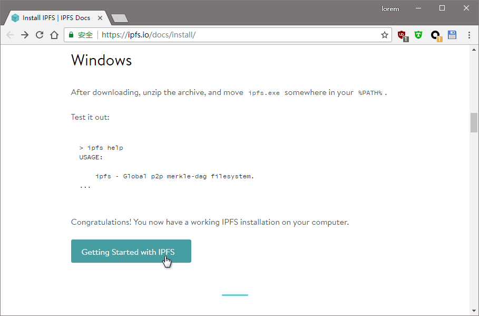Viewport: 479px width, 316px height.
Task: Open Chrome's three-dot menu
Action: (469, 35)
